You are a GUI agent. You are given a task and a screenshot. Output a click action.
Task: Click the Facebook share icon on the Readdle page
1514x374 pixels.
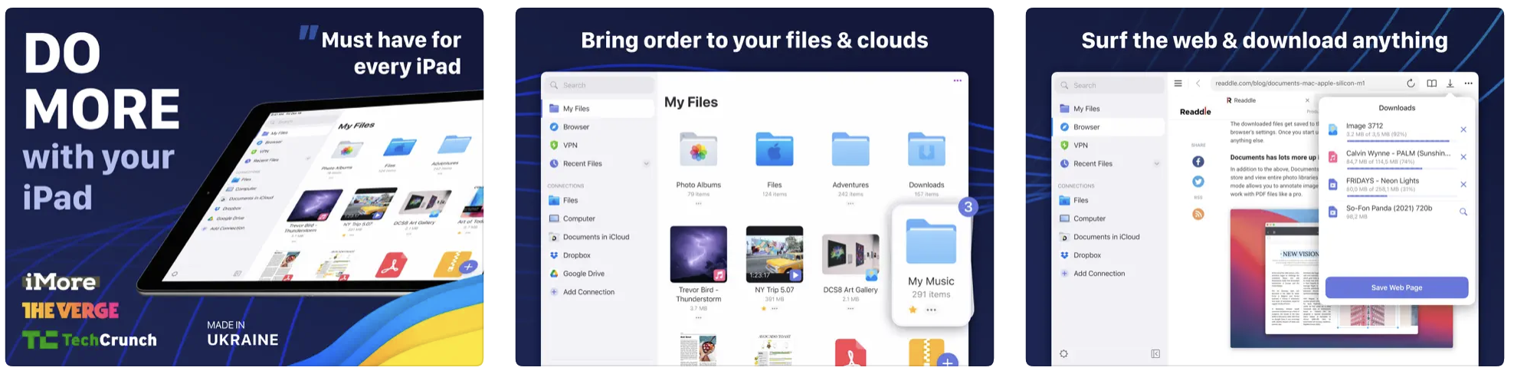(x=1198, y=162)
